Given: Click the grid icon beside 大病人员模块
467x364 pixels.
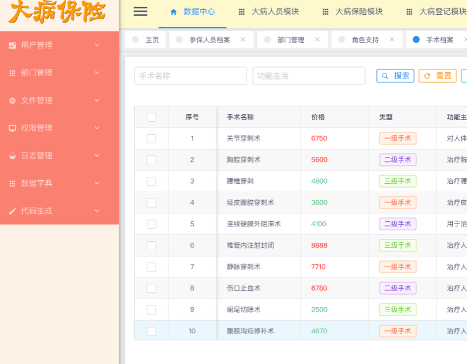Looking at the screenshot, I should (241, 12).
